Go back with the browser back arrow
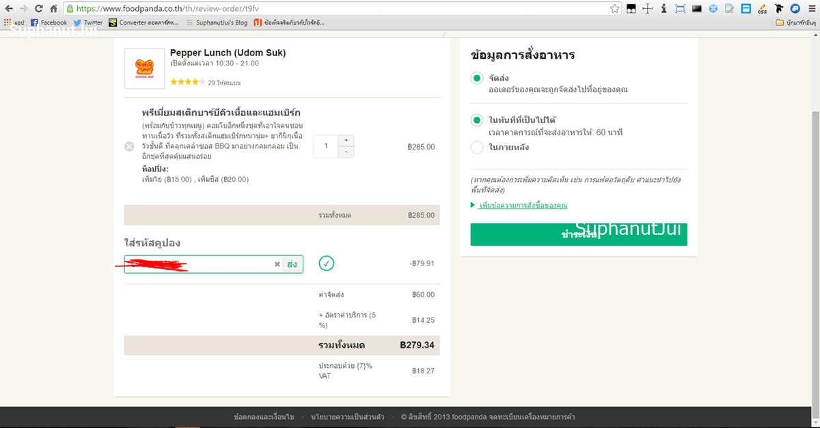Viewport: 820px width, 428px height. click(x=8, y=9)
